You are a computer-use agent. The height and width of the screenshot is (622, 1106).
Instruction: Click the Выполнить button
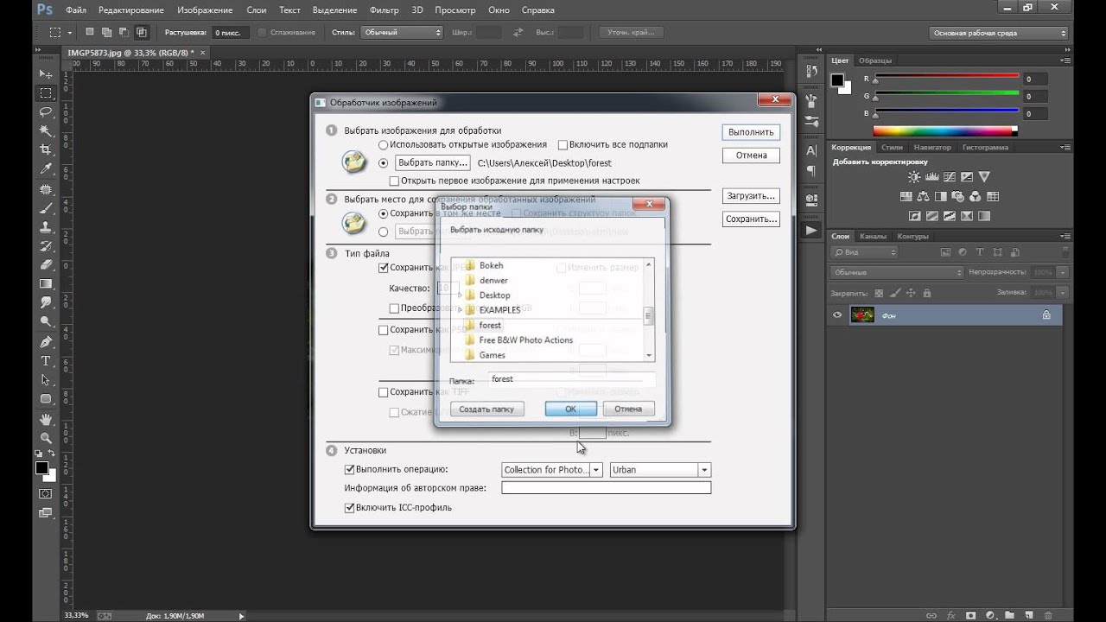click(x=751, y=132)
